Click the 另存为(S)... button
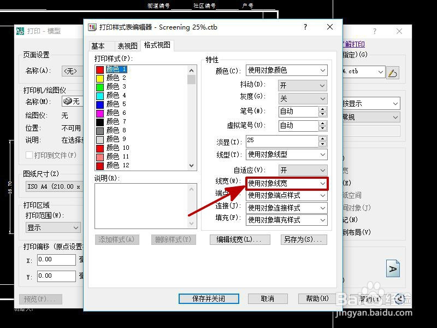Screen dimensions: 437x328 point(304,239)
